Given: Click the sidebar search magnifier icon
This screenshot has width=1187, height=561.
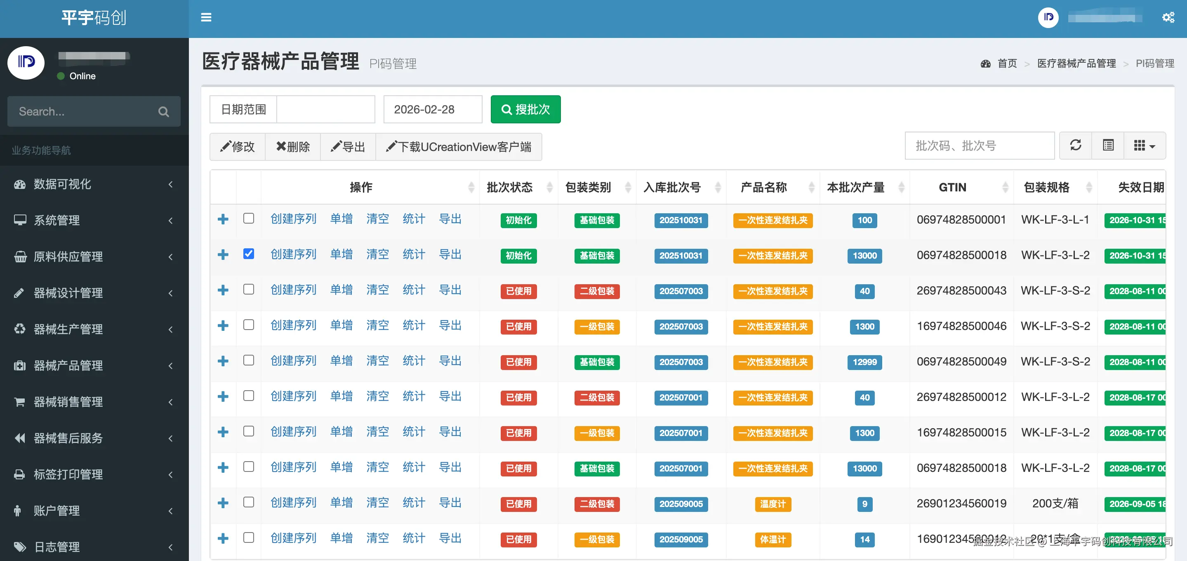Looking at the screenshot, I should coord(164,111).
